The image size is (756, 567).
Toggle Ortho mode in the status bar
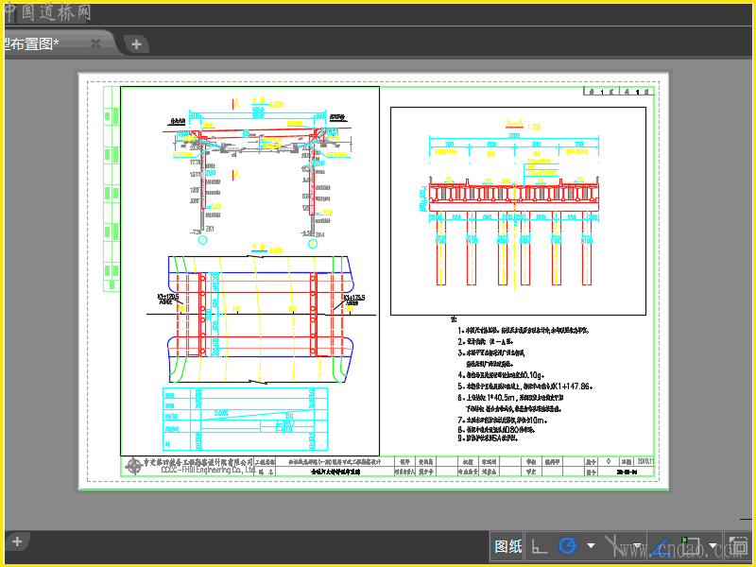[x=540, y=546]
